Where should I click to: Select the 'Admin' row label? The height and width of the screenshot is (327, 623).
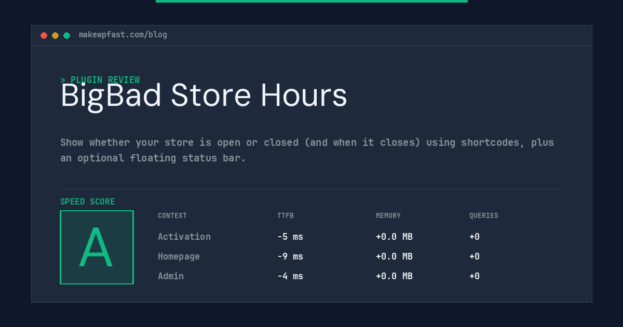tap(171, 276)
